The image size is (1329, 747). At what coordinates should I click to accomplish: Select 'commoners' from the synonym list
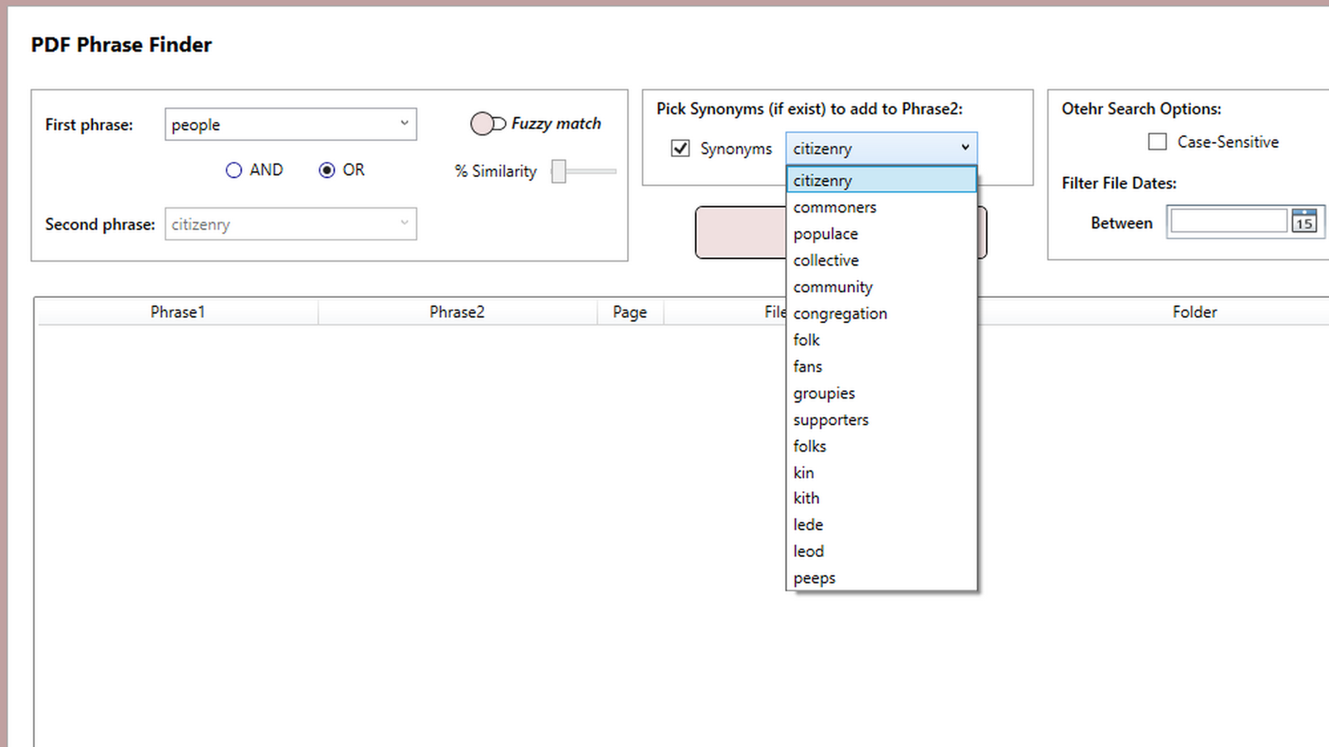[x=834, y=207]
